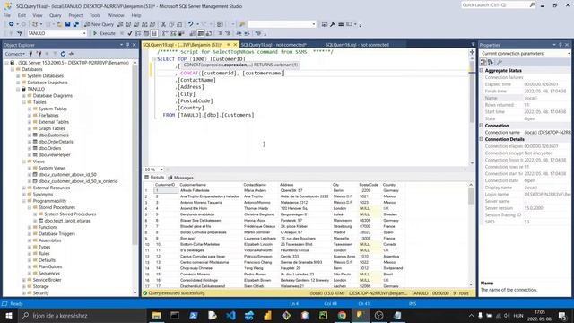Screen dimensions: 574x323
Task: Click the Activity Monitor icon in Object Explorer
Action: pos(72,54)
